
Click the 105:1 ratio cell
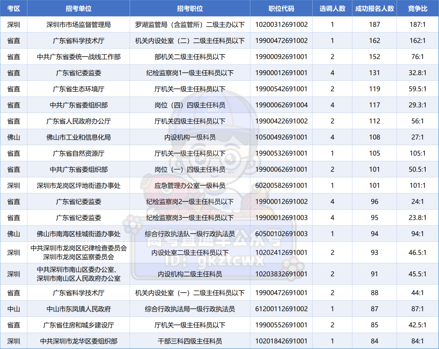417,153
